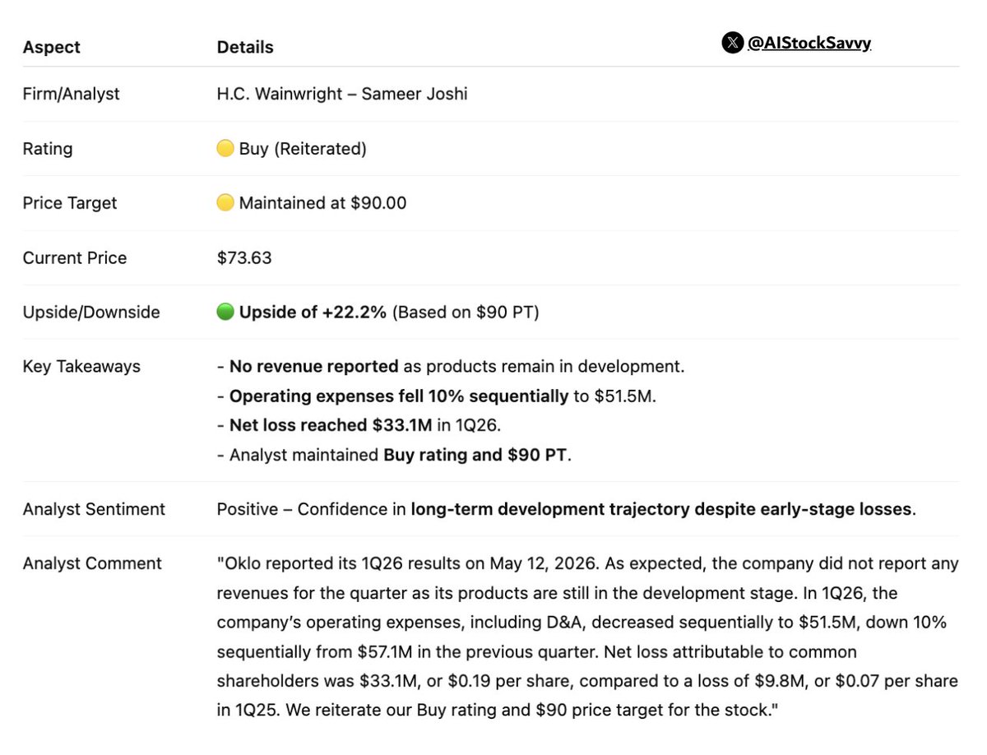Click the green circle before Upside of +22.2%
Image resolution: width=987 pixels, height=755 pixels.
[225, 313]
